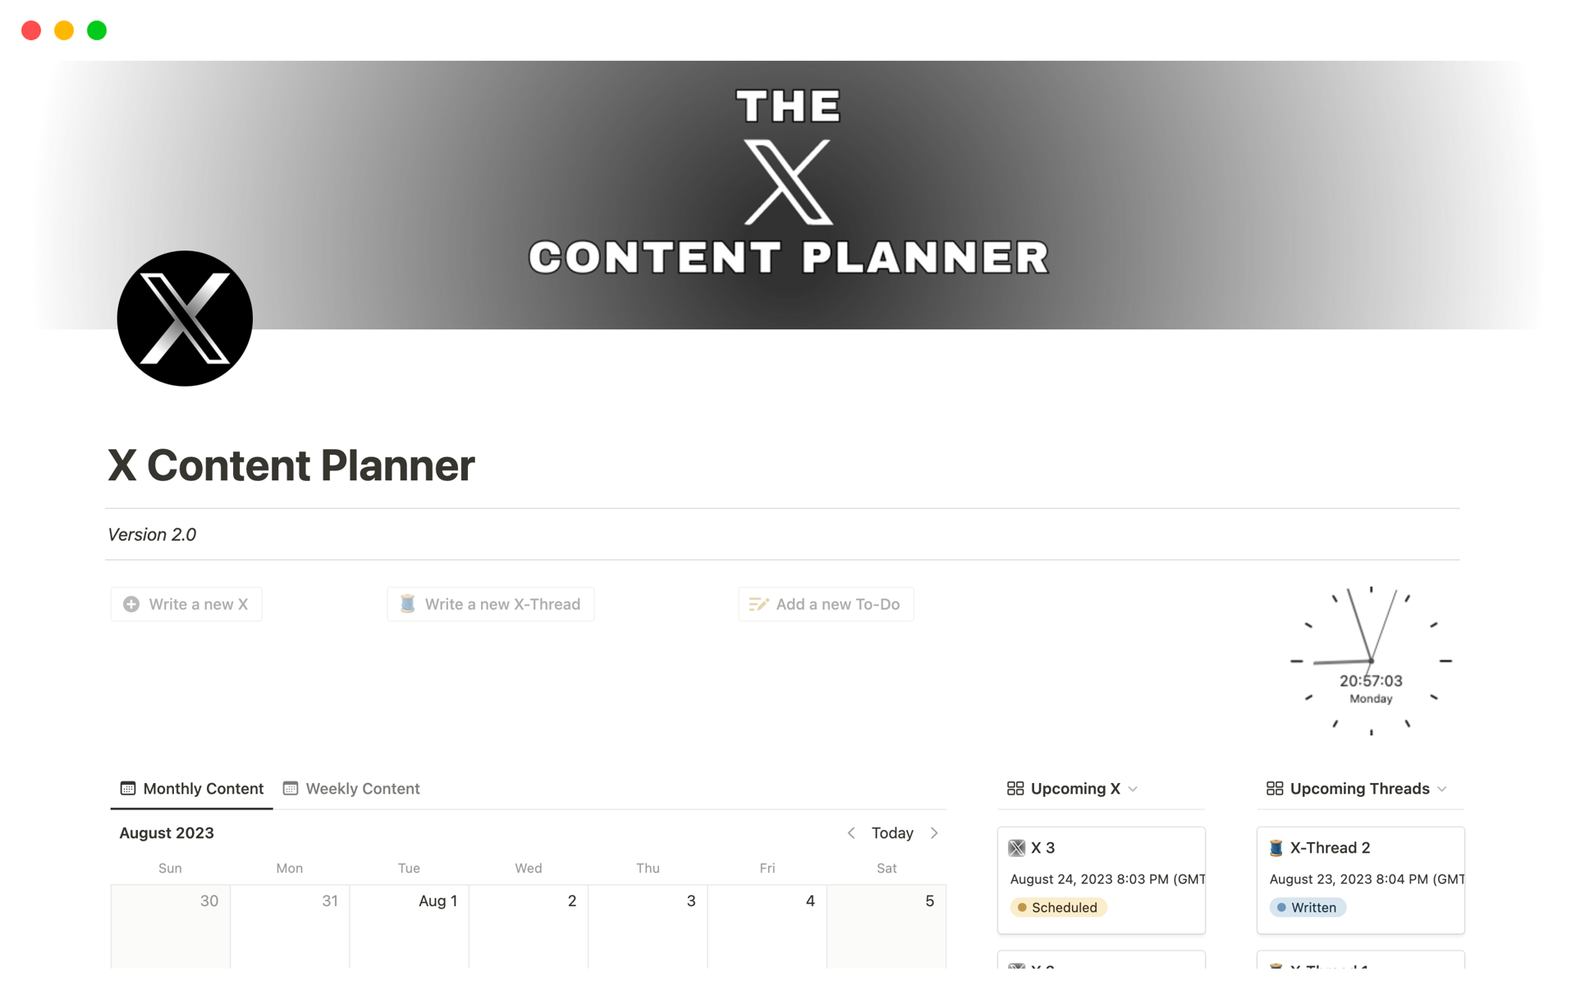Click the X icon on the X 3 card
The image size is (1576, 985).
pos(1017,848)
